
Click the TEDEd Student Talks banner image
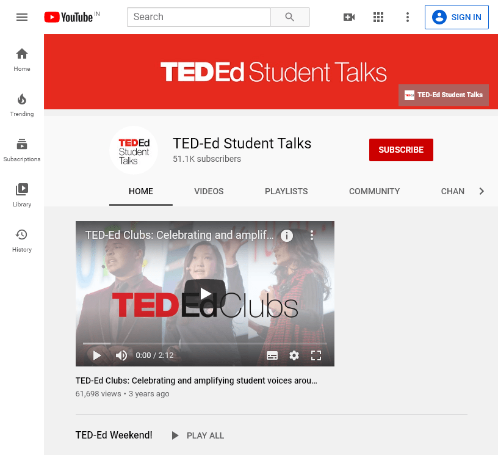271,72
